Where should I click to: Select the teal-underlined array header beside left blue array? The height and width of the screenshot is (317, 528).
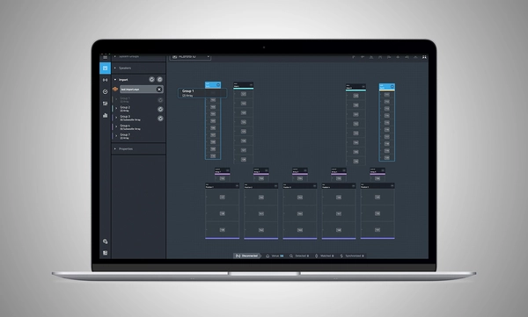click(243, 85)
